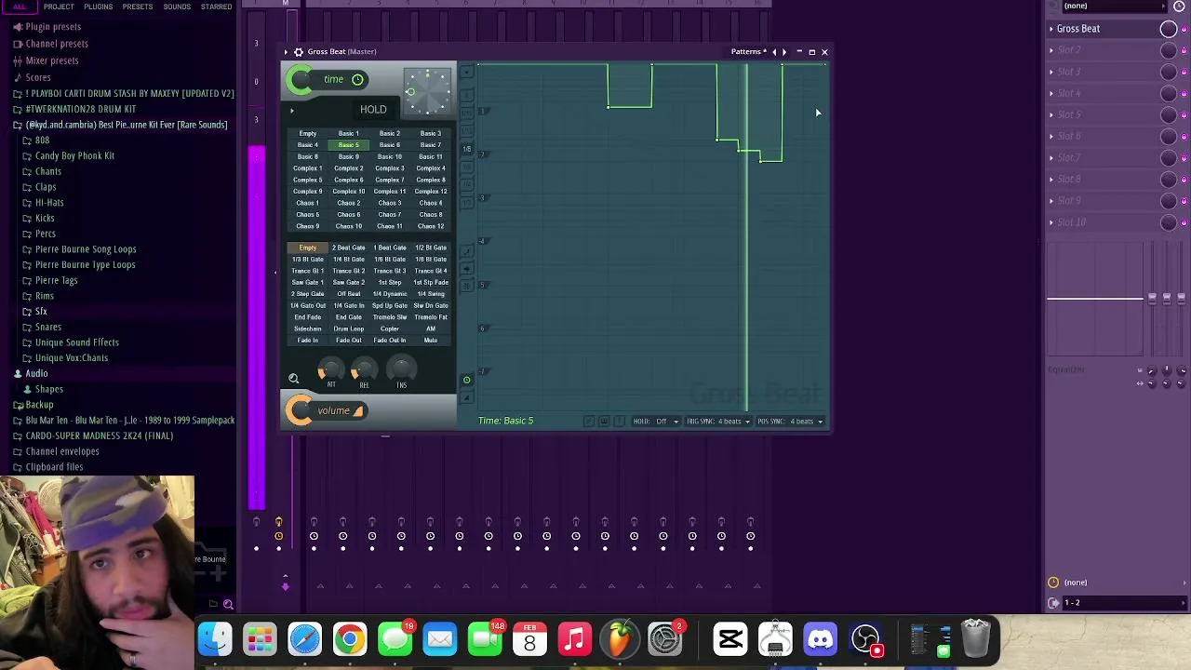Image resolution: width=1191 pixels, height=670 pixels.
Task: Toggle Slot 4 enable LED
Action: click(x=1184, y=93)
